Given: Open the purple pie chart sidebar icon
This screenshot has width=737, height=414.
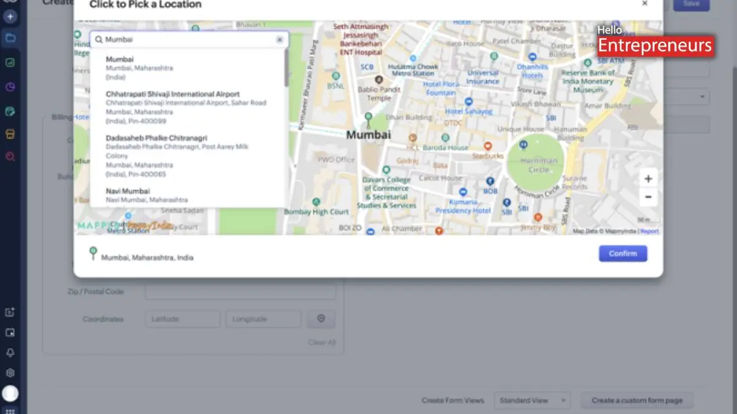Looking at the screenshot, I should click(x=10, y=87).
